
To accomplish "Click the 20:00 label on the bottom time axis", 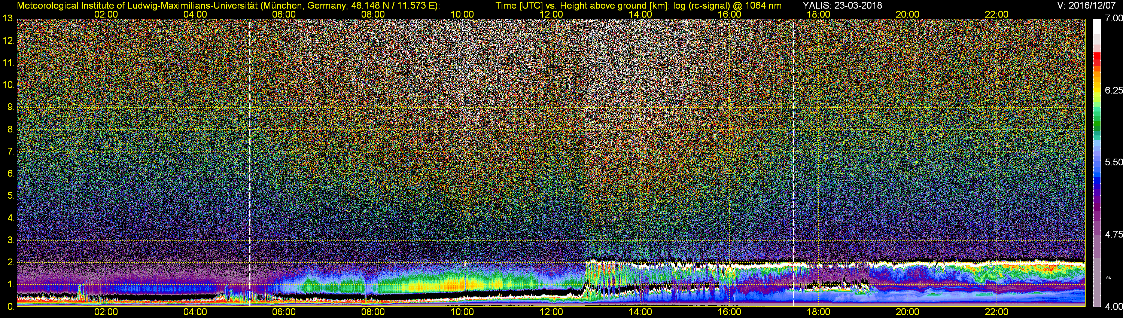I will pyautogui.click(x=908, y=312).
